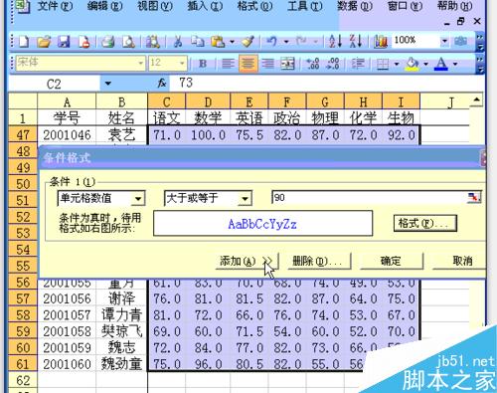Open the 帮助 menu
The image size is (497, 393).
pos(454,6)
